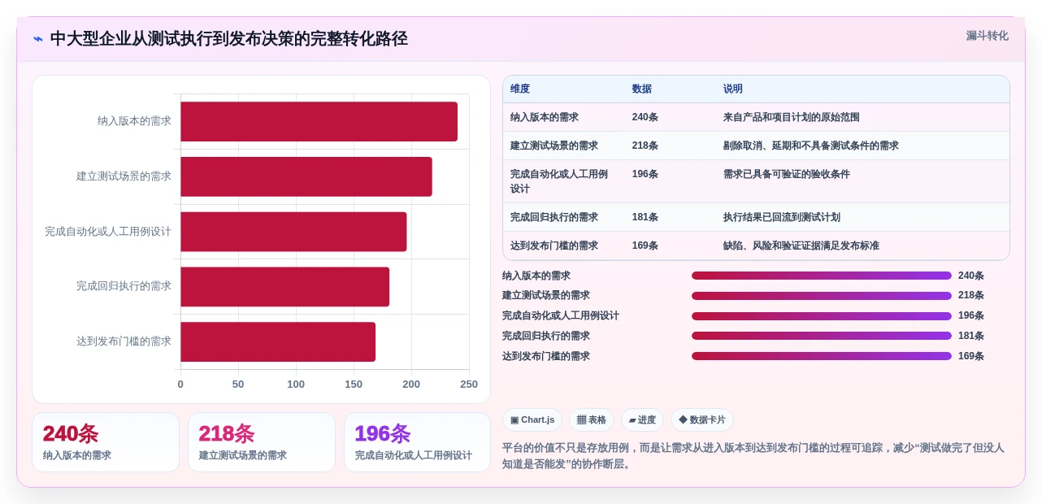1042x504 pixels.
Task: Click the 181条 progress bar for 完成回归执行的需求
Action: click(x=821, y=336)
